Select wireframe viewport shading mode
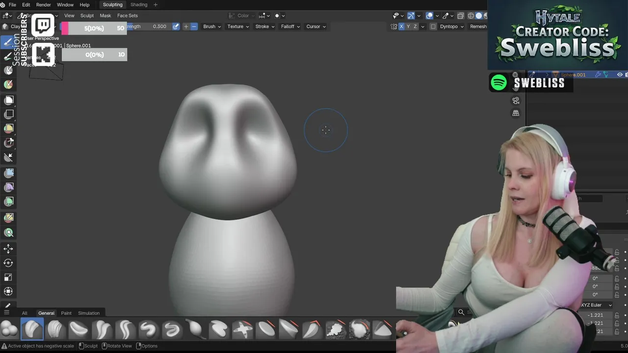This screenshot has height=353, width=628. [x=471, y=16]
